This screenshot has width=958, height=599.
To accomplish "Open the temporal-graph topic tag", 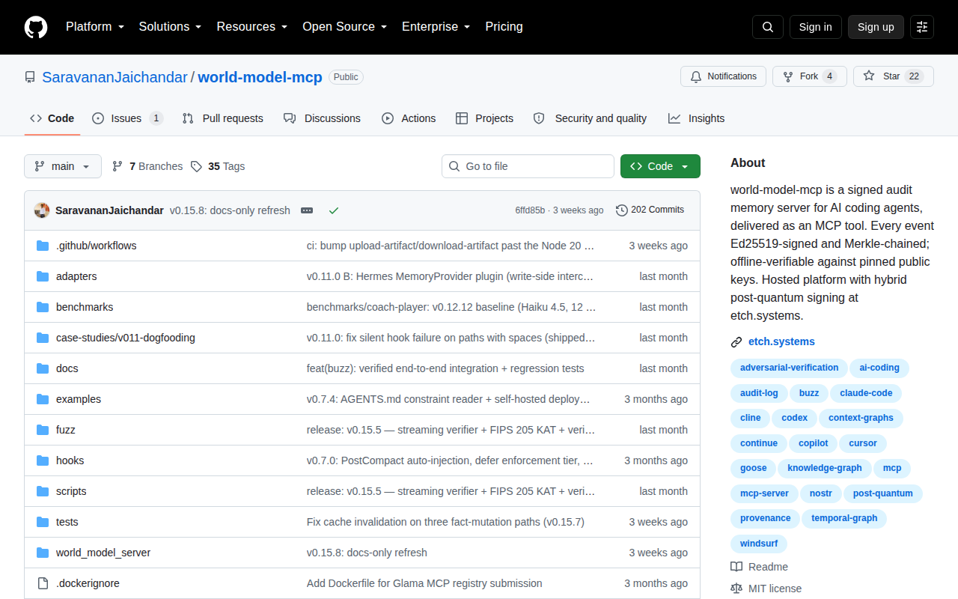I will pyautogui.click(x=844, y=518).
